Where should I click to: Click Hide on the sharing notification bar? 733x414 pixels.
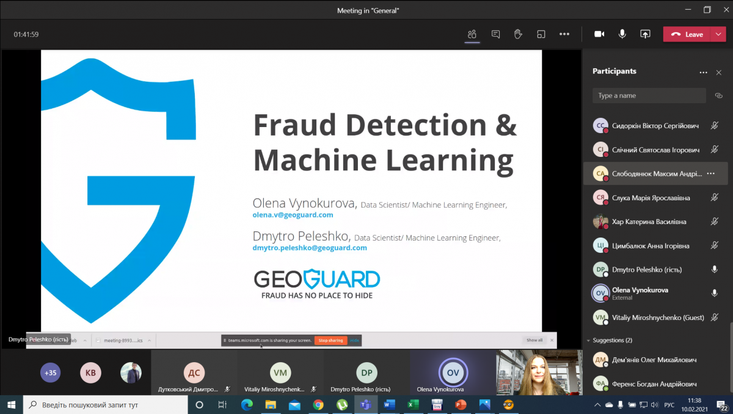pyautogui.click(x=354, y=340)
